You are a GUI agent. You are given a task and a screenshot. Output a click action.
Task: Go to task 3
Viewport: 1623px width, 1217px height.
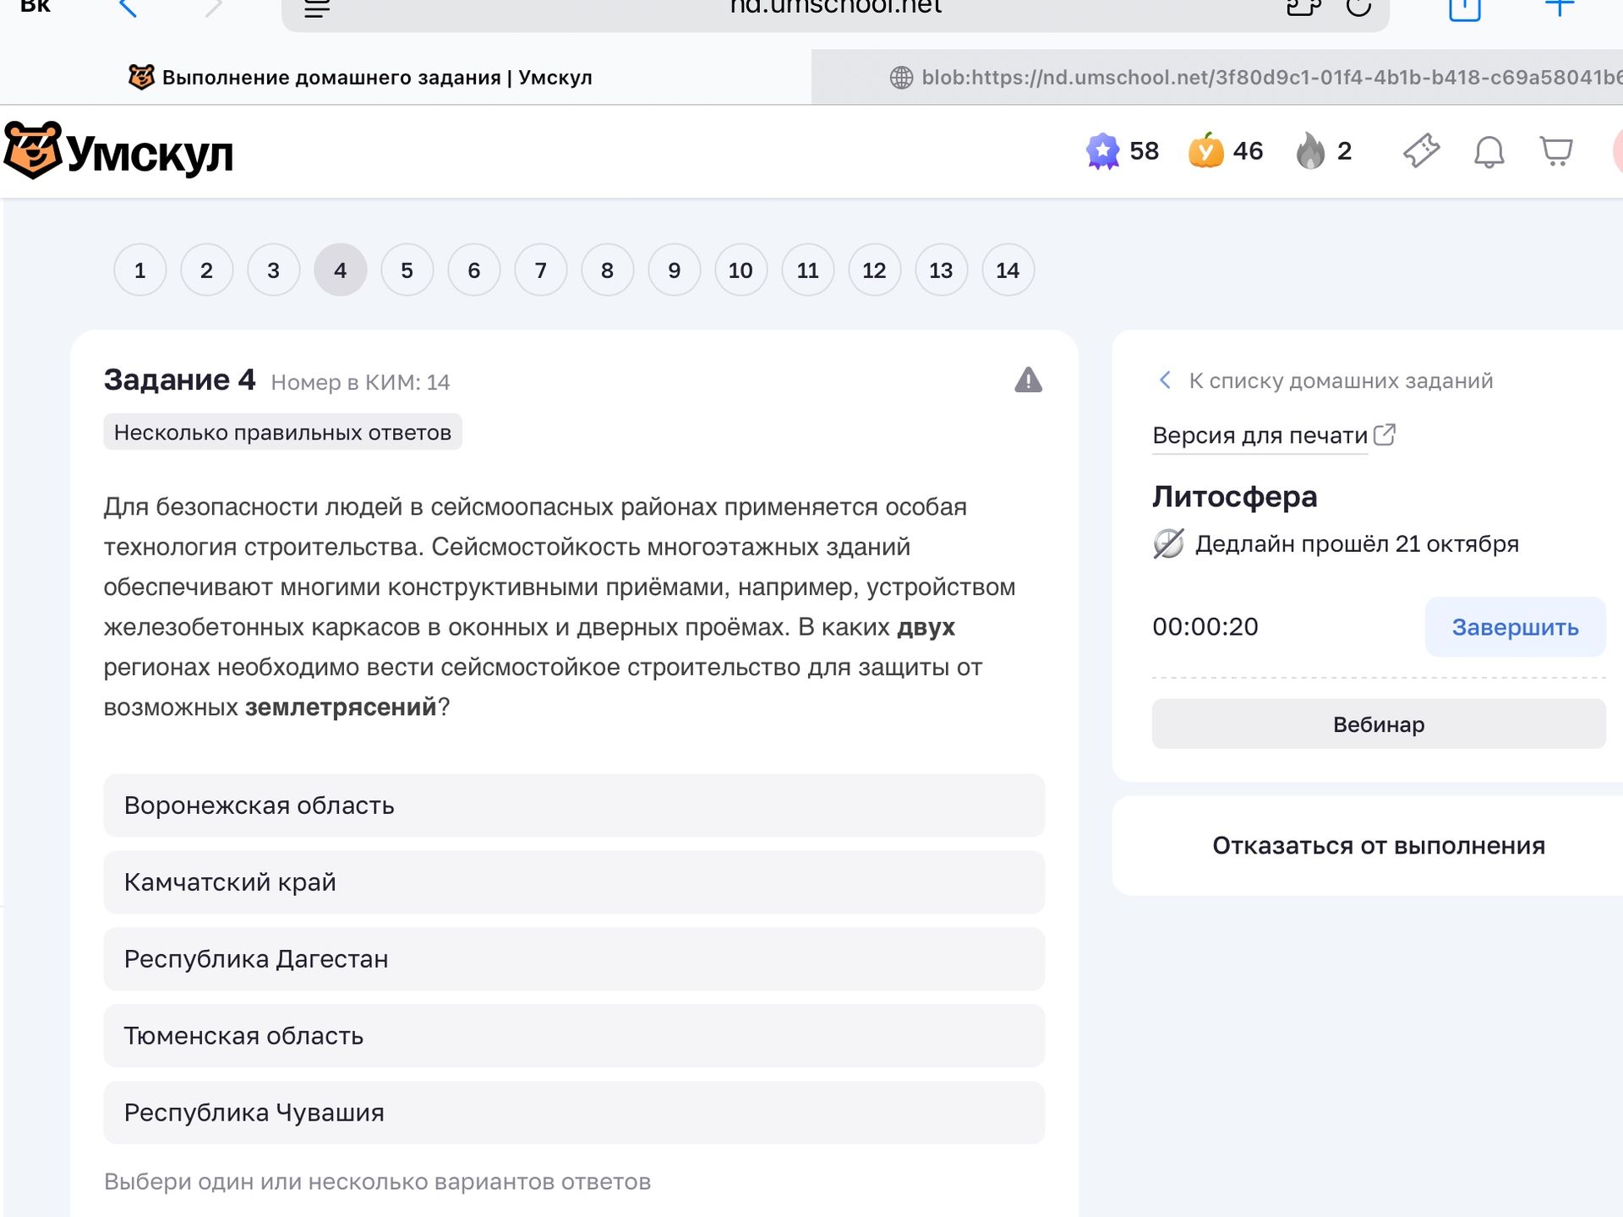point(273,270)
